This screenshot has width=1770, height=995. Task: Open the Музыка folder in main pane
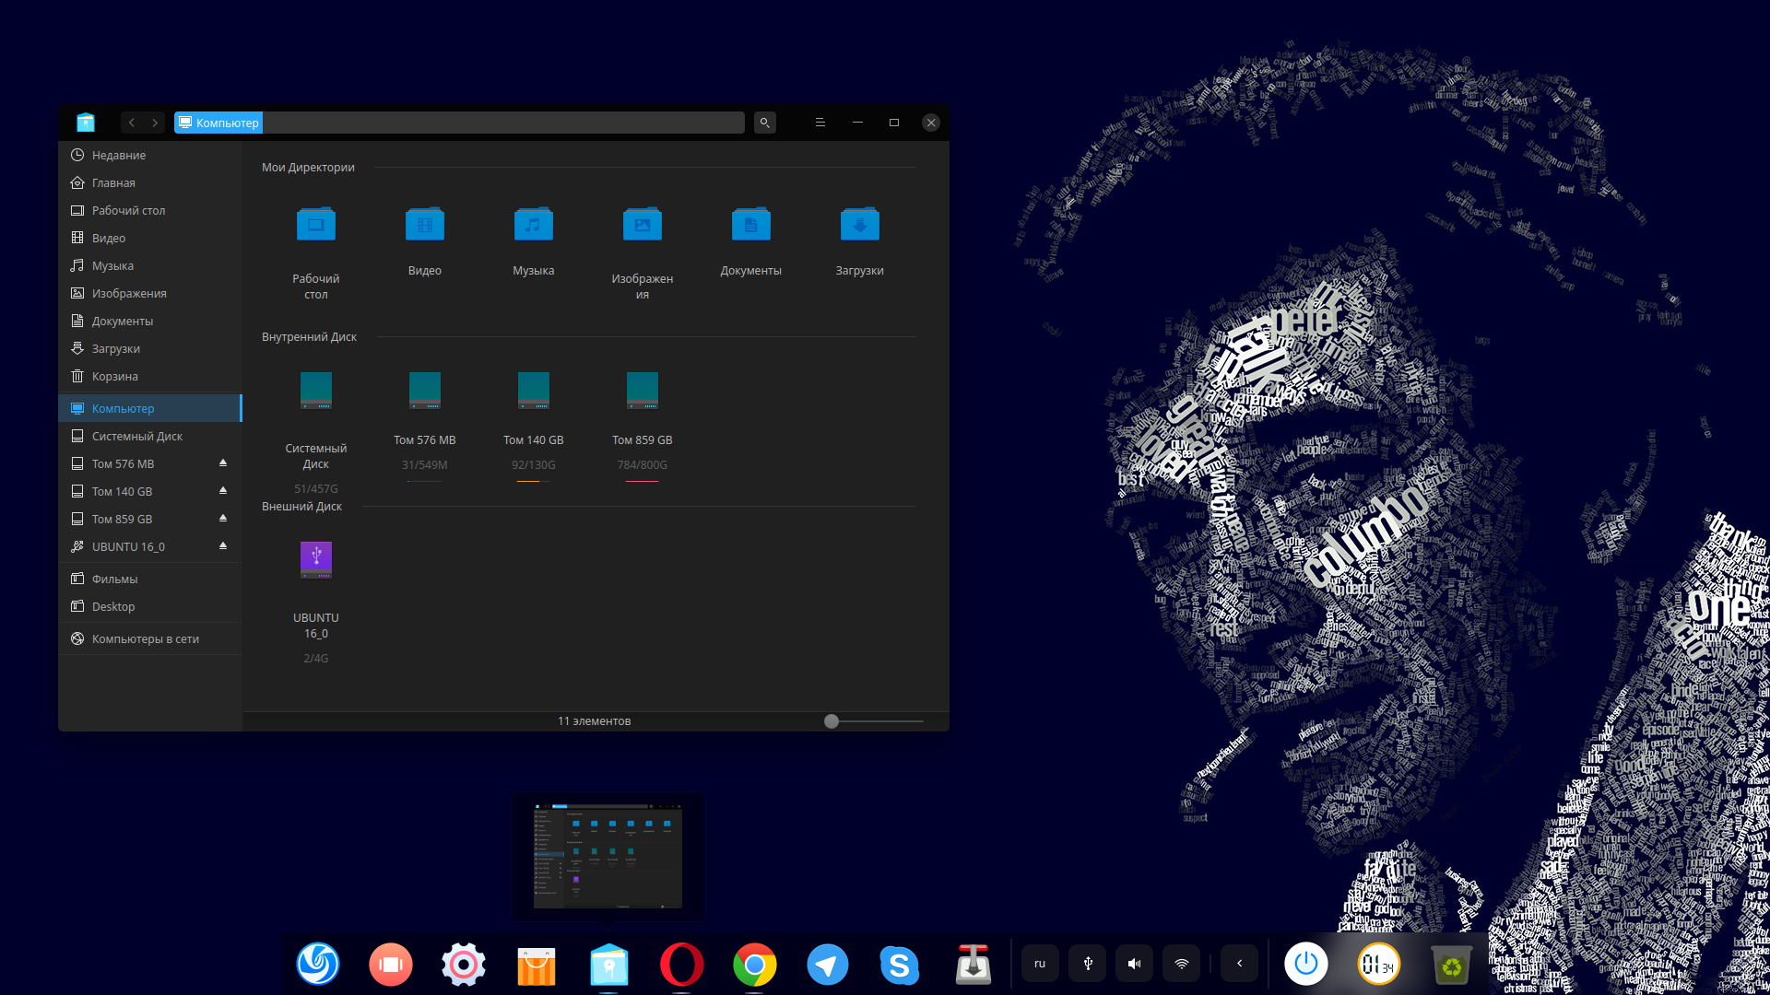(x=534, y=224)
